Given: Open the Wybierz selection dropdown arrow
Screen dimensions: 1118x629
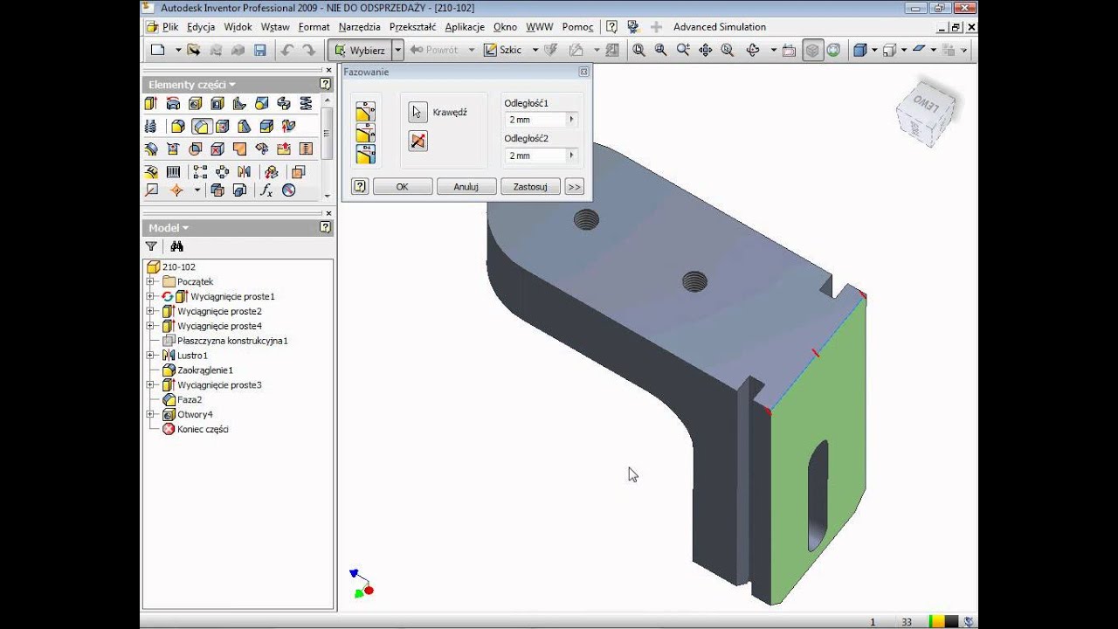Looking at the screenshot, I should coord(397,50).
